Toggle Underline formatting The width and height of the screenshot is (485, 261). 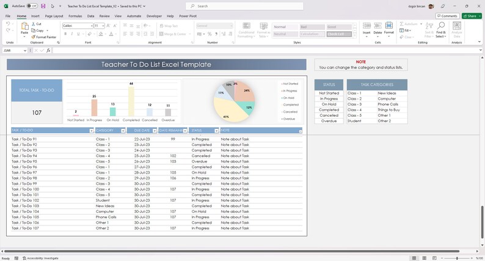[x=78, y=34]
